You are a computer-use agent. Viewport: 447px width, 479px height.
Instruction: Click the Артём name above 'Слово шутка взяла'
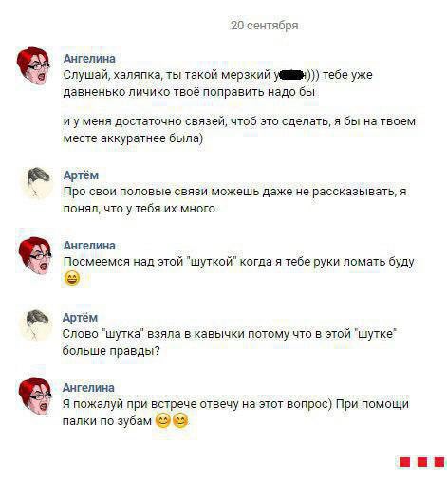pyautogui.click(x=81, y=318)
